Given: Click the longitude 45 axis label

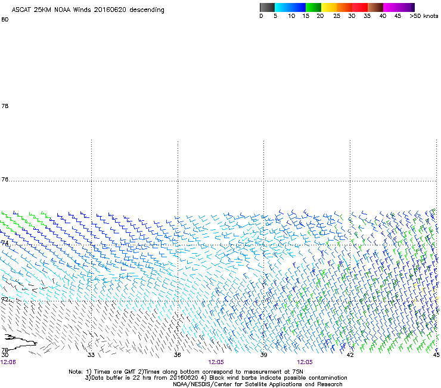Looking at the screenshot, I should (436, 355).
